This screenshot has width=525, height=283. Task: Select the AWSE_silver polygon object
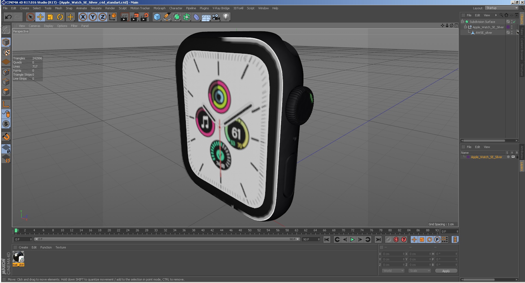484,33
